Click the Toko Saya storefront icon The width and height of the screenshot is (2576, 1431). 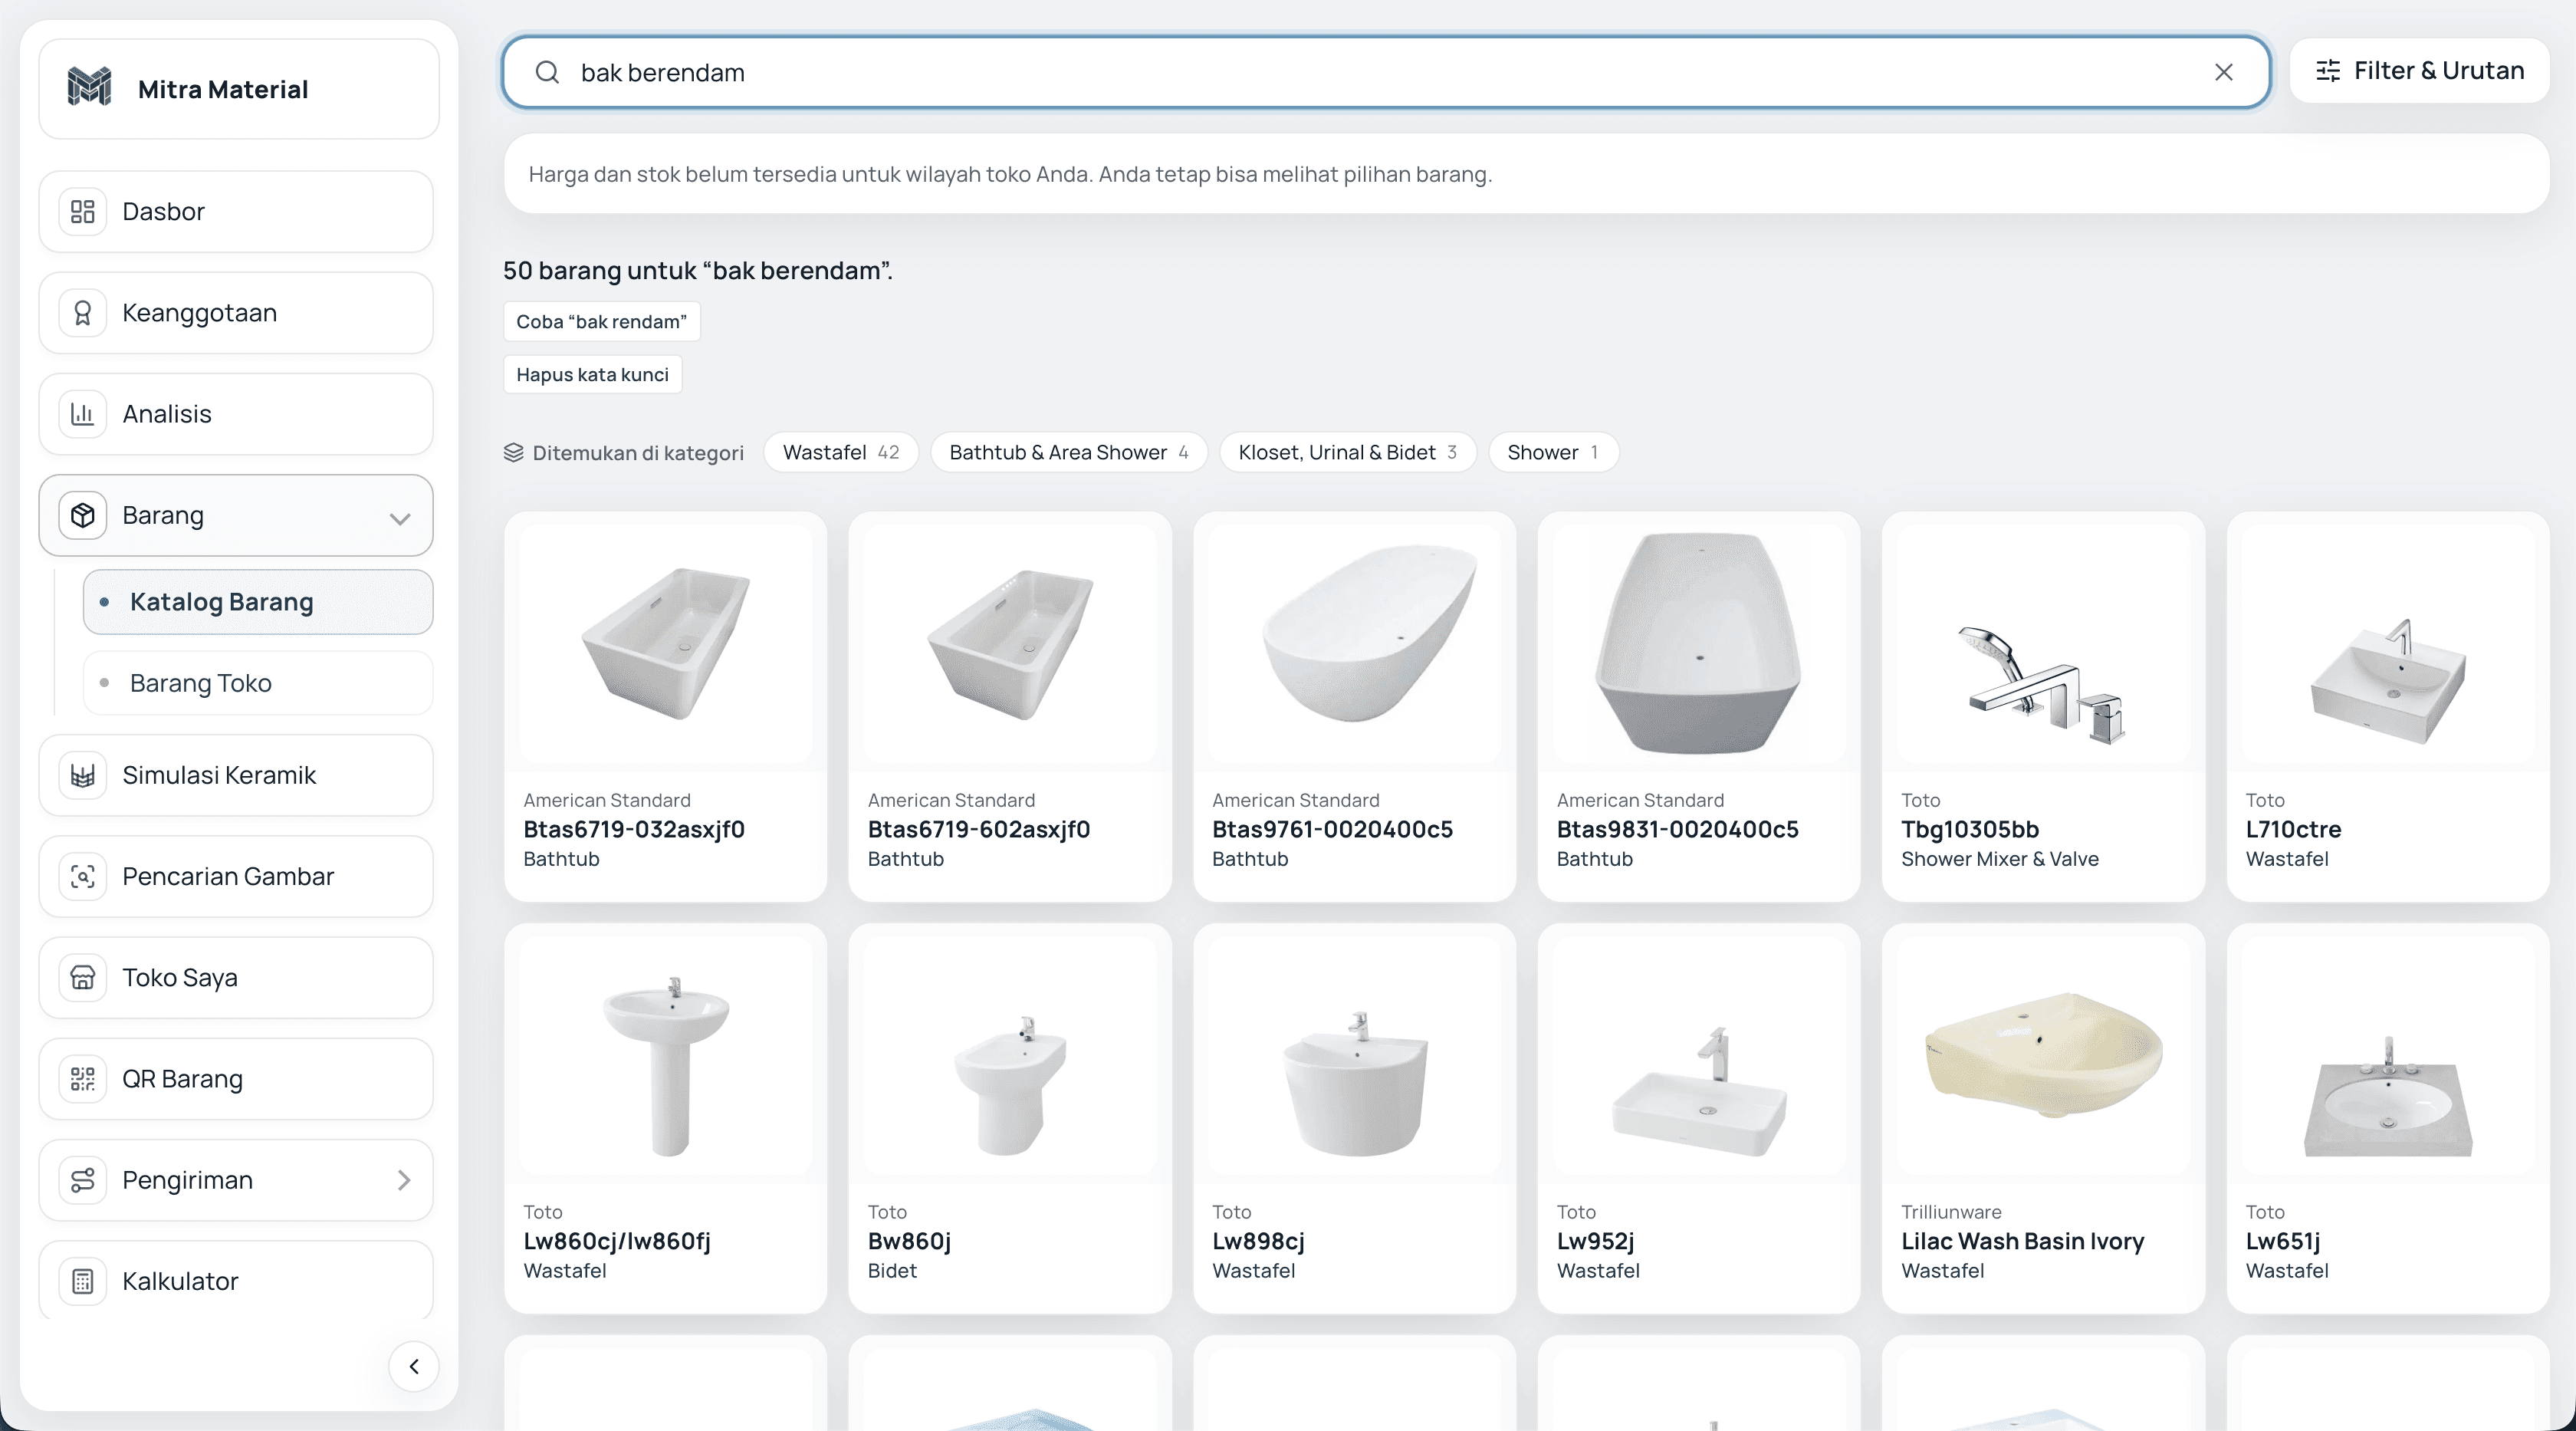83,977
